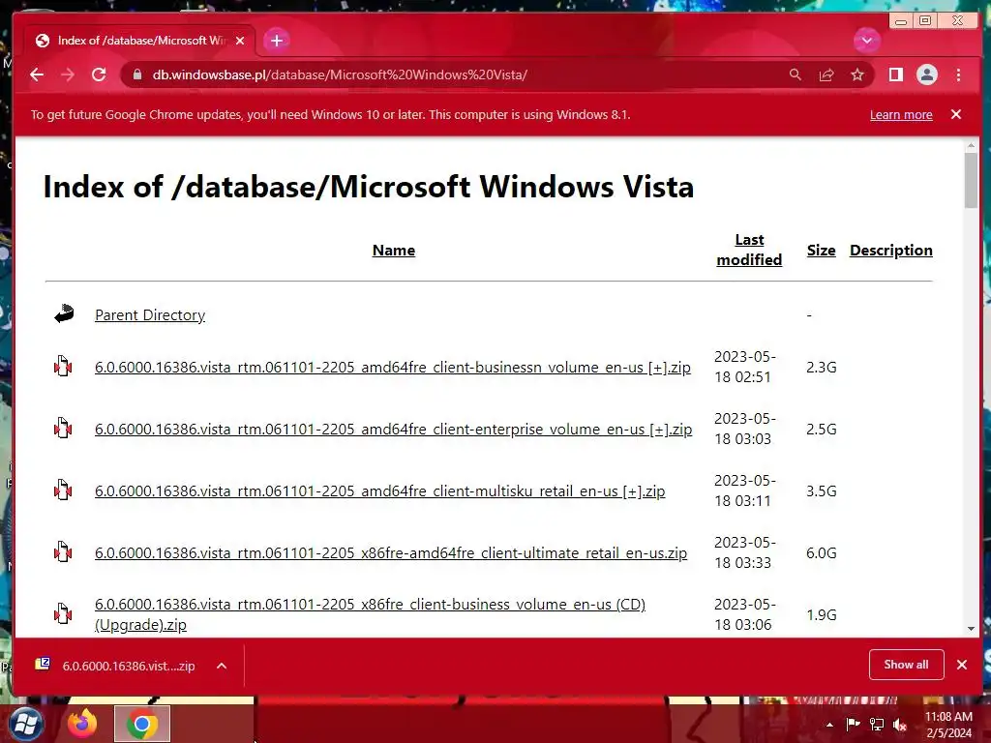Download the client-ultimate retail zip

391,552
